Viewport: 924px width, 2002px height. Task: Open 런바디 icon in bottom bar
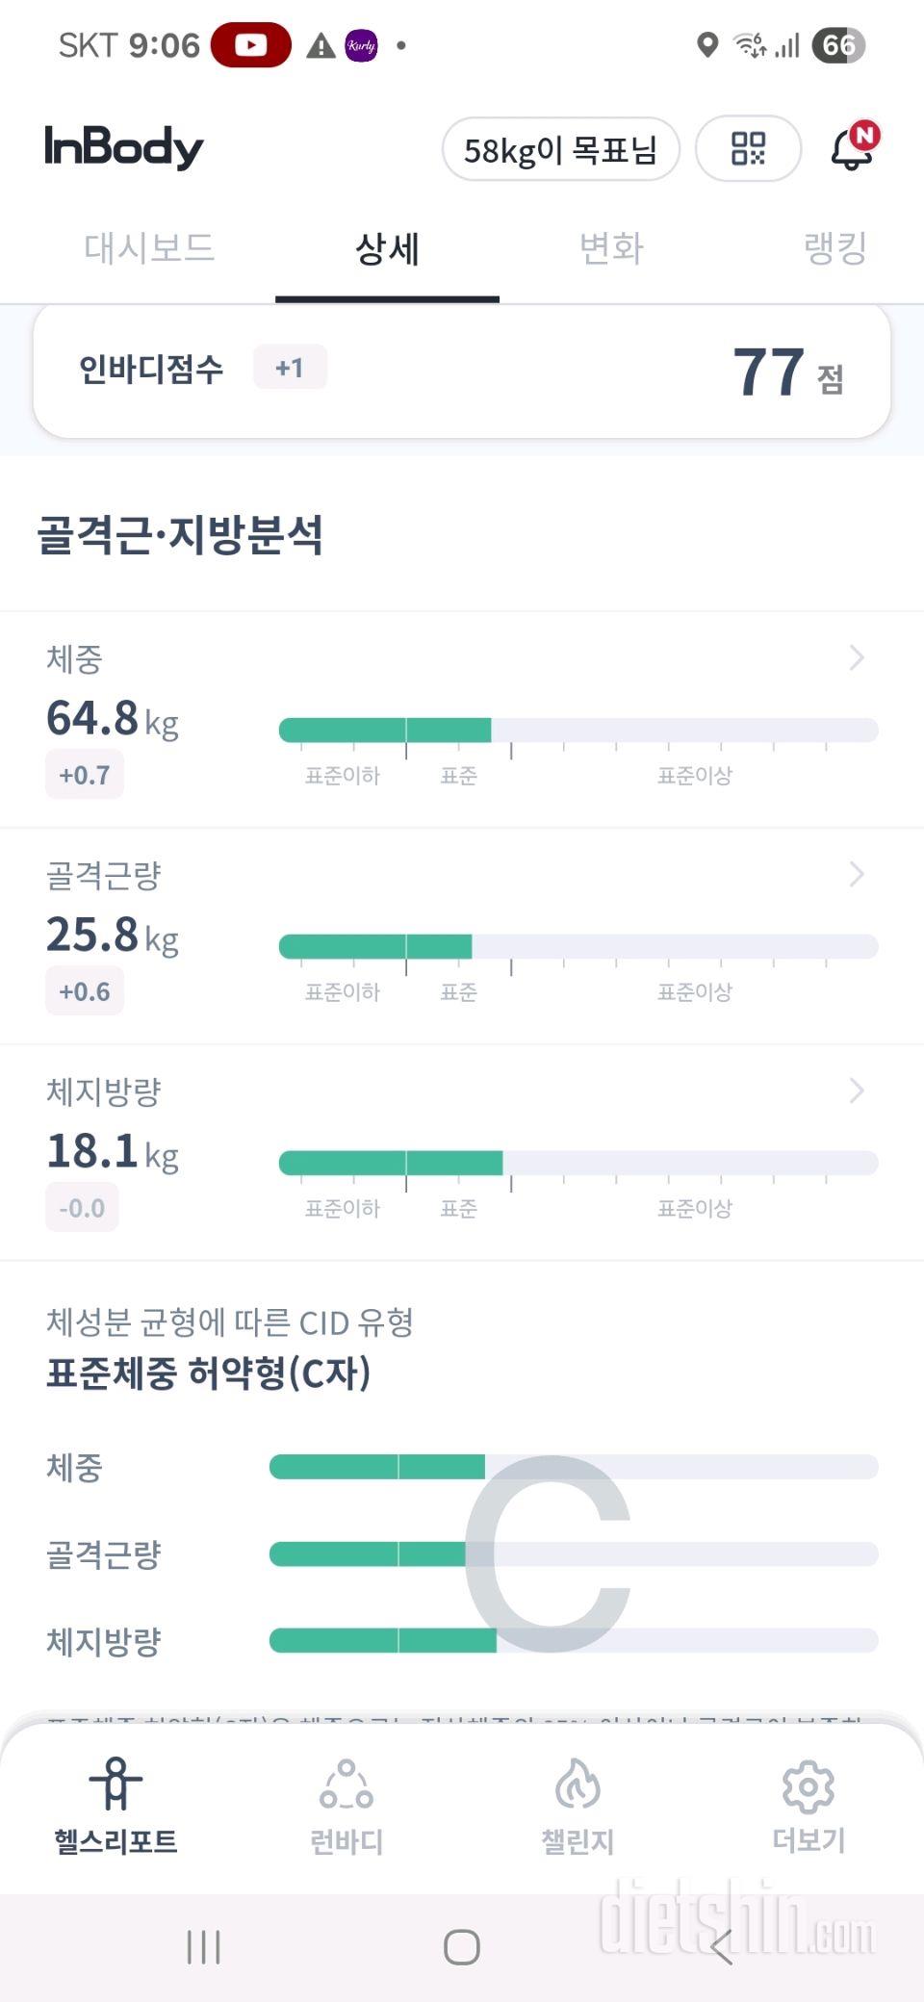(346, 1784)
